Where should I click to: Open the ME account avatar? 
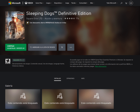(131, 3)
